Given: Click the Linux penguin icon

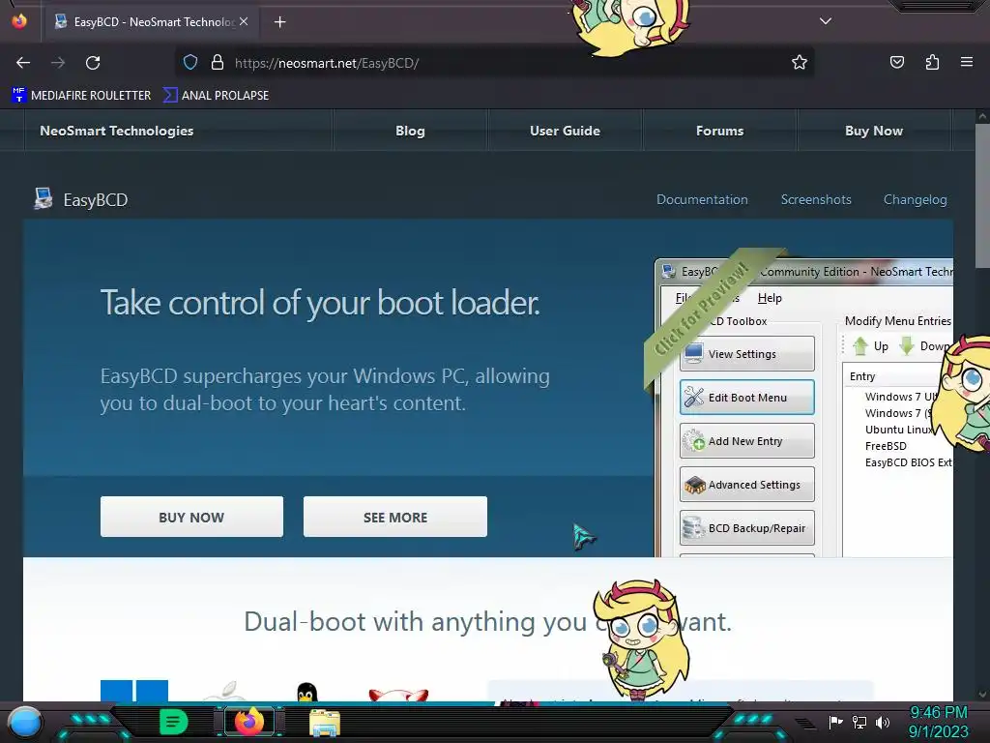Looking at the screenshot, I should pyautogui.click(x=306, y=692).
